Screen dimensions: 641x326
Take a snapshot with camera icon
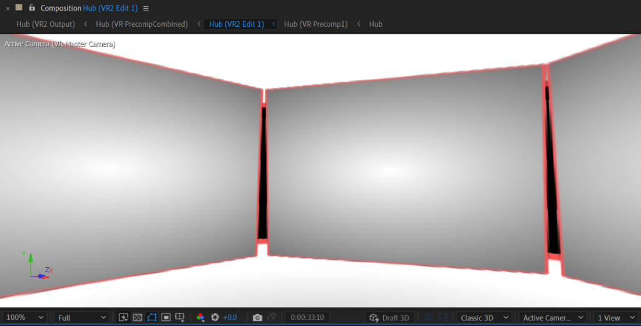(257, 317)
